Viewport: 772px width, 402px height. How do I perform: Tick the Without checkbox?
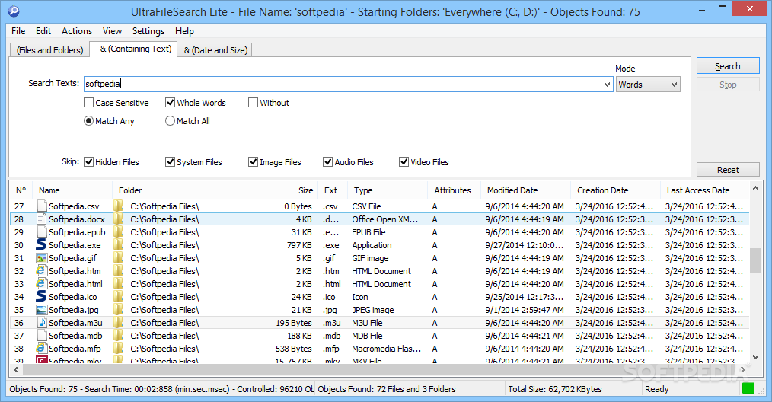[253, 103]
